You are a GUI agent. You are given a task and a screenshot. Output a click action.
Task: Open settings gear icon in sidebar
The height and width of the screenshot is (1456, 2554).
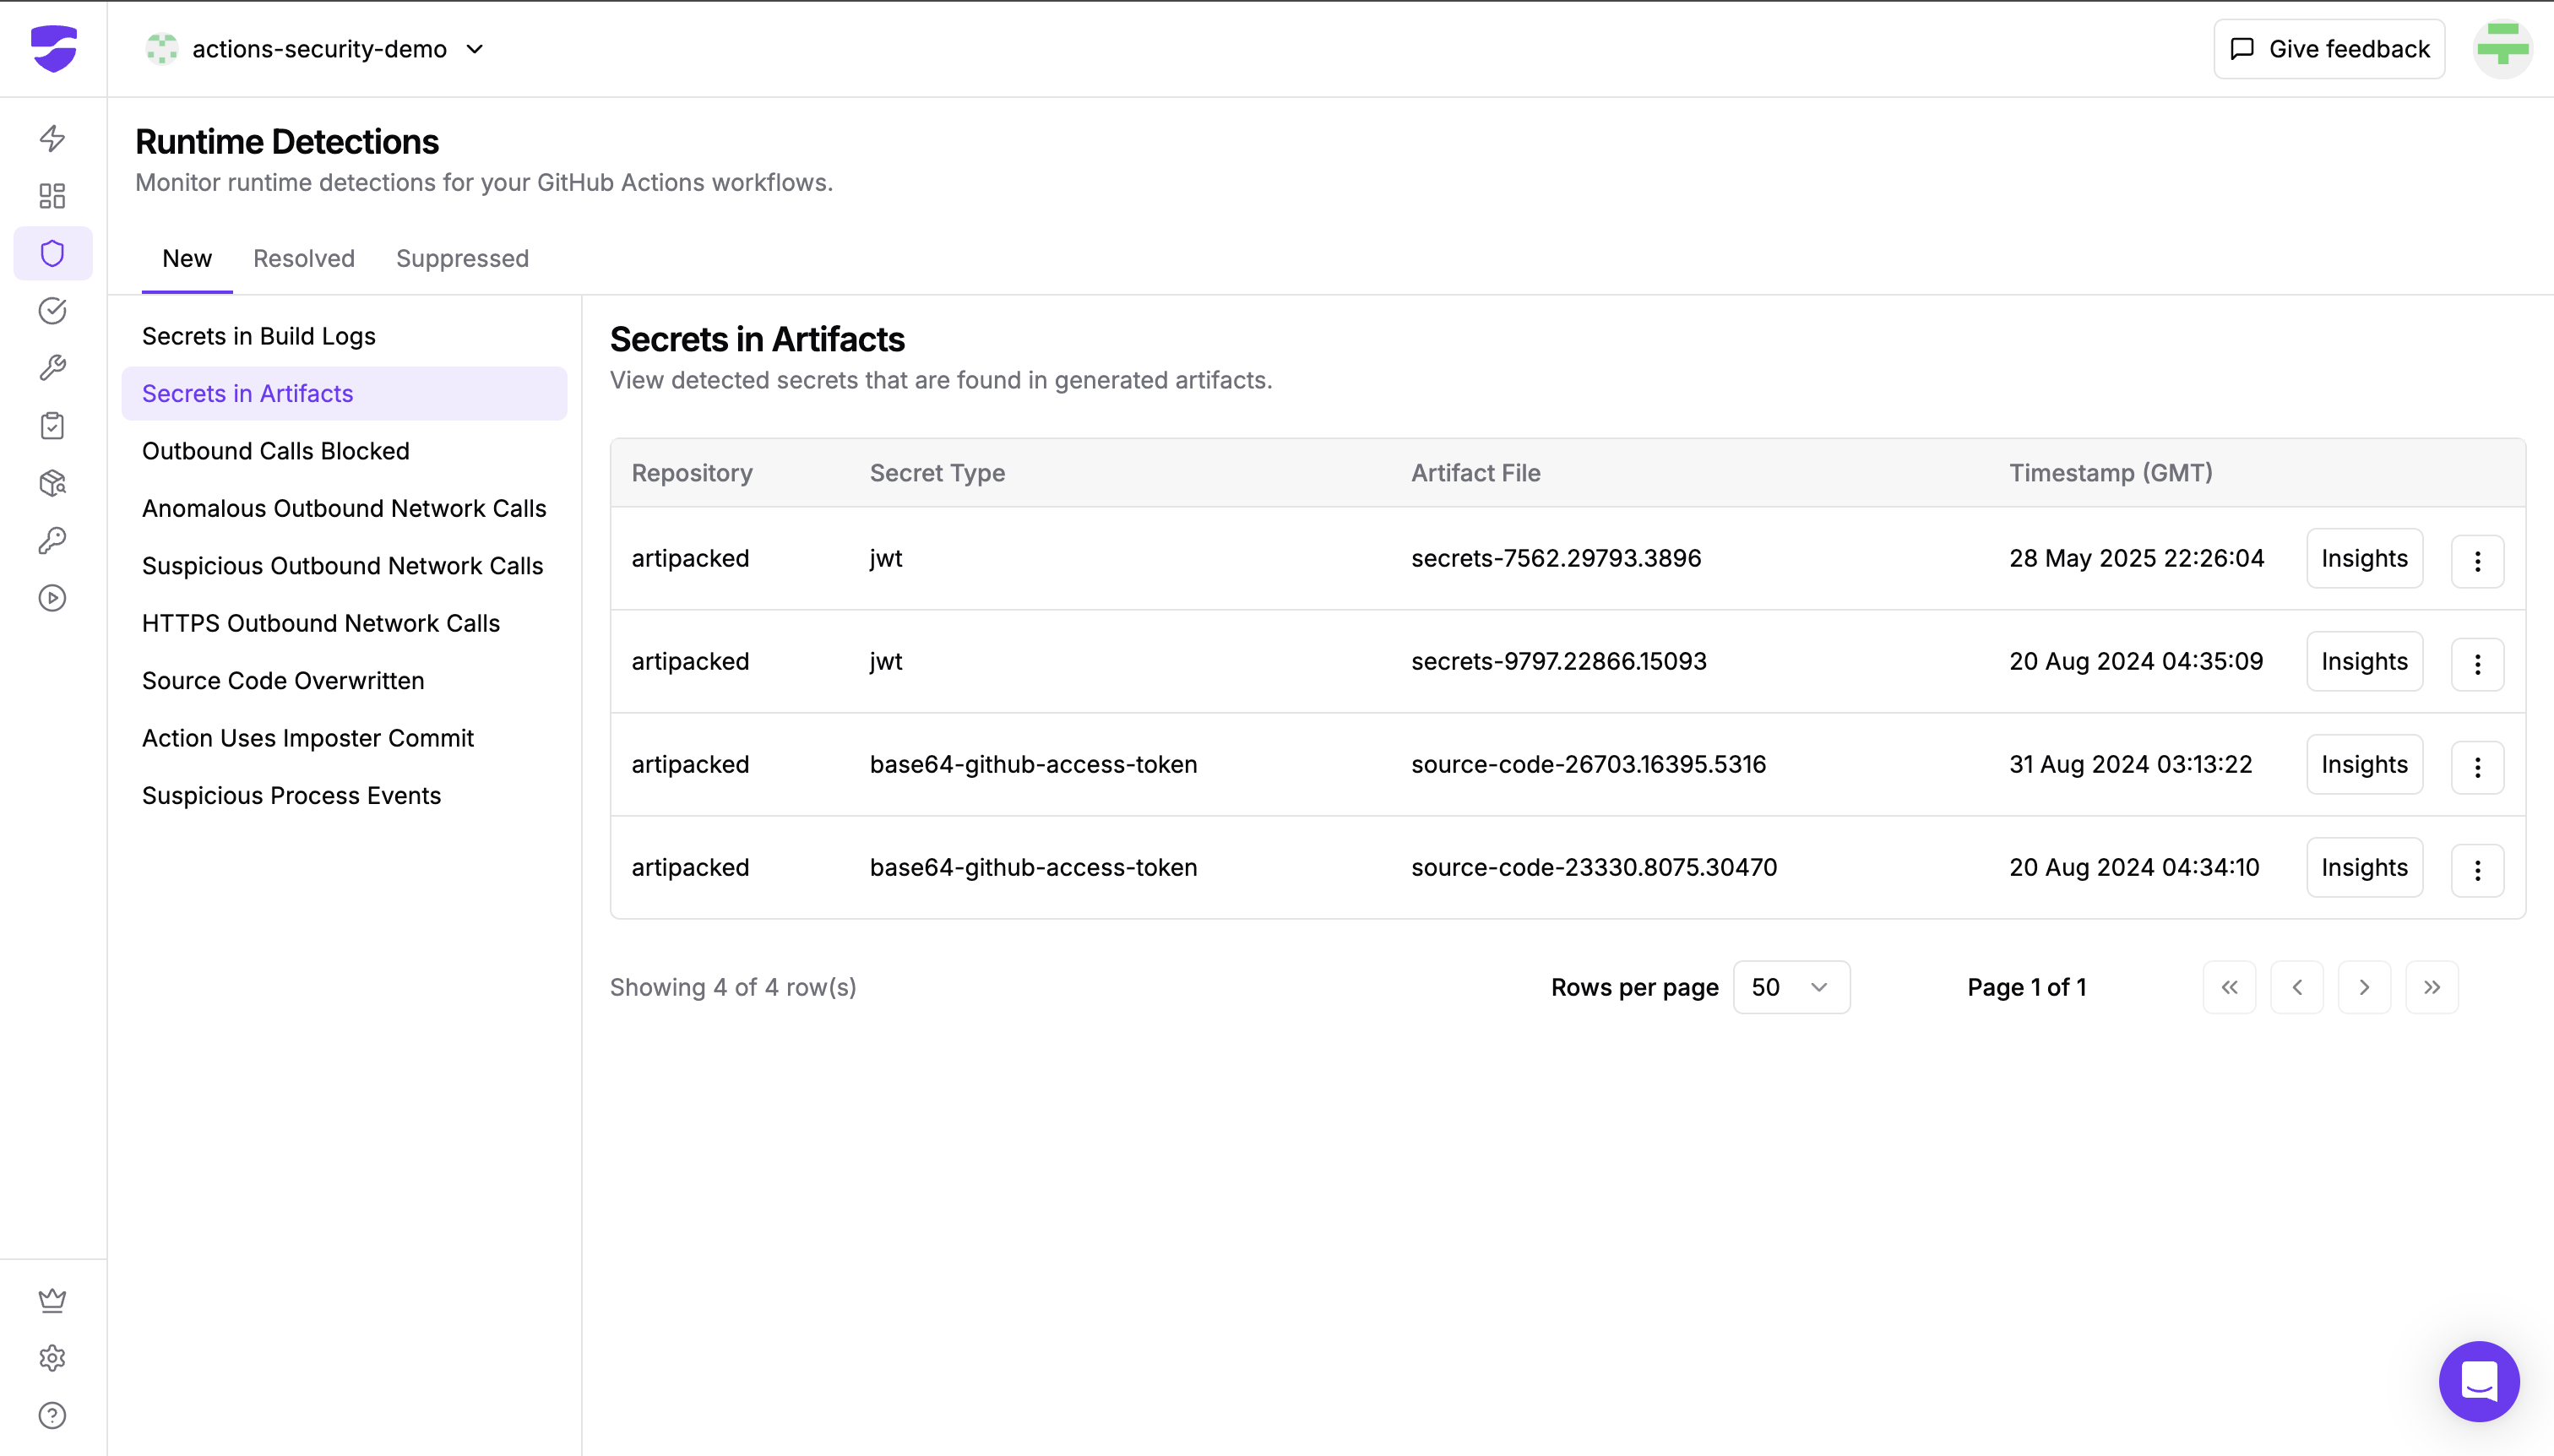(52, 1358)
